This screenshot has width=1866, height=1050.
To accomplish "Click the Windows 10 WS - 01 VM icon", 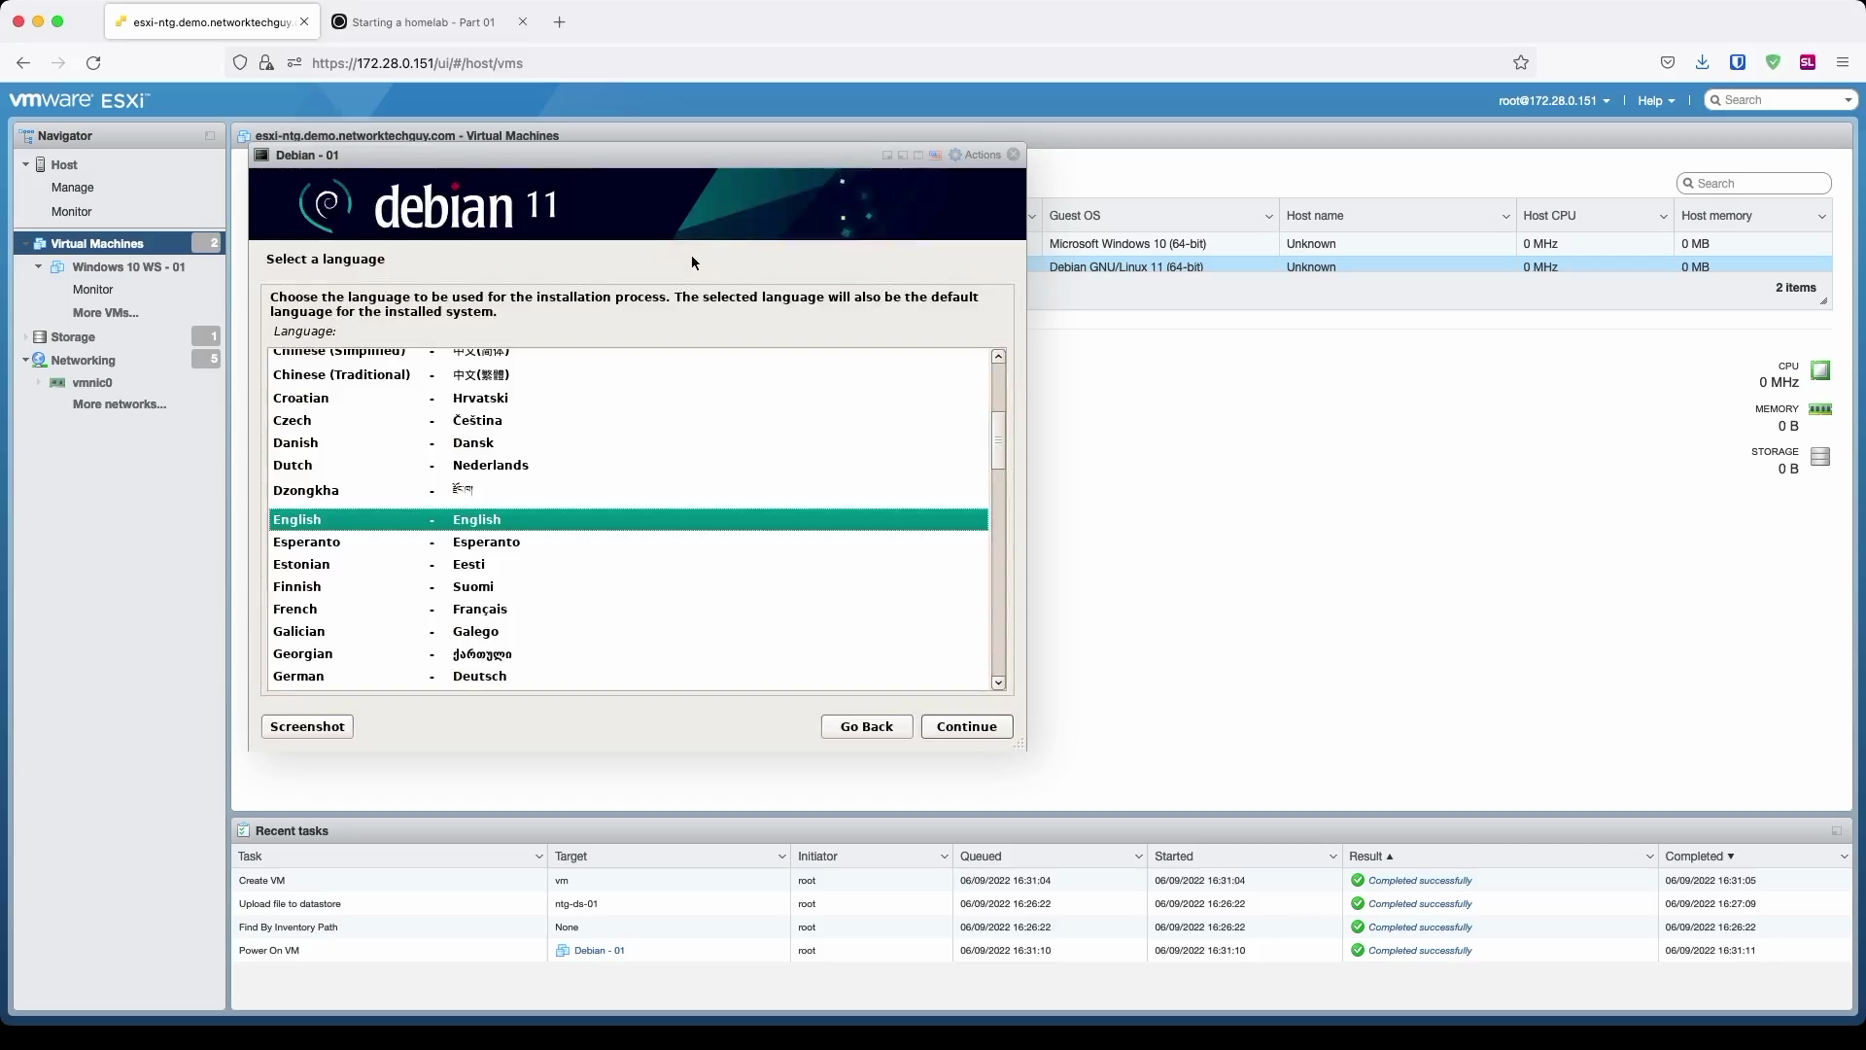I will [x=57, y=266].
